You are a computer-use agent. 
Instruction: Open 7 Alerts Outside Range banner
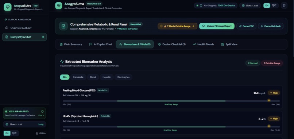(177, 26)
